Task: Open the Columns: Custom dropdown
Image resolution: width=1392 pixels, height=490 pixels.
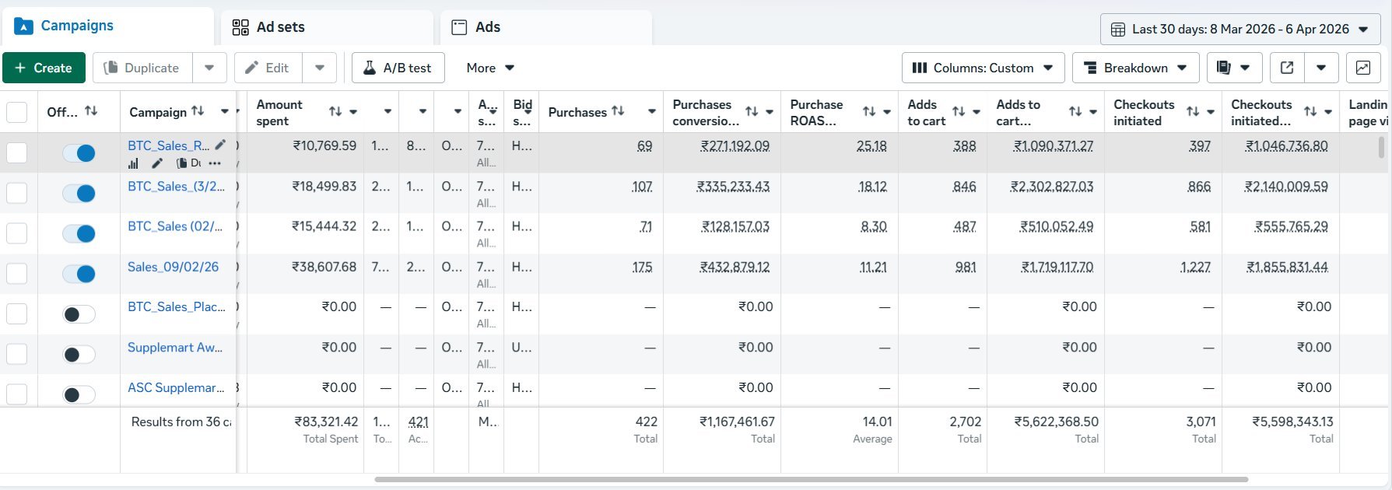Action: pos(983,68)
